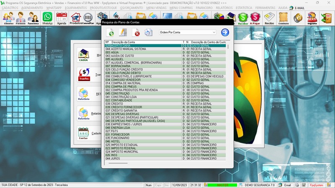
Task: Expand the Ordem Por Conta dropdown
Action: (214, 33)
